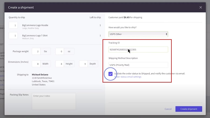The image size is (210, 118).
Task: Click the Michael Delano recipient name
Action: (x=40, y=74)
